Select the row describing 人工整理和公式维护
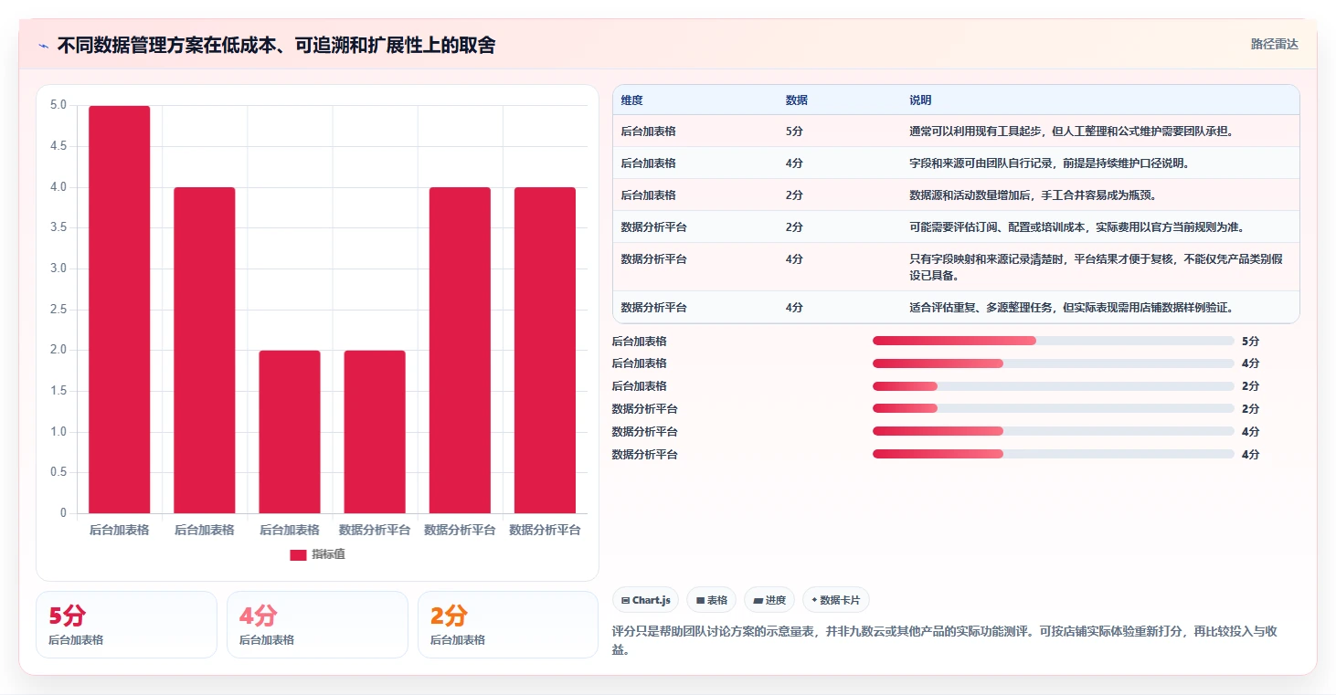Image resolution: width=1336 pixels, height=695 pixels. (x=956, y=132)
